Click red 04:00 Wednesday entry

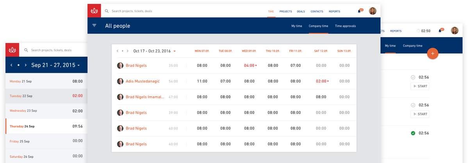click(249, 65)
